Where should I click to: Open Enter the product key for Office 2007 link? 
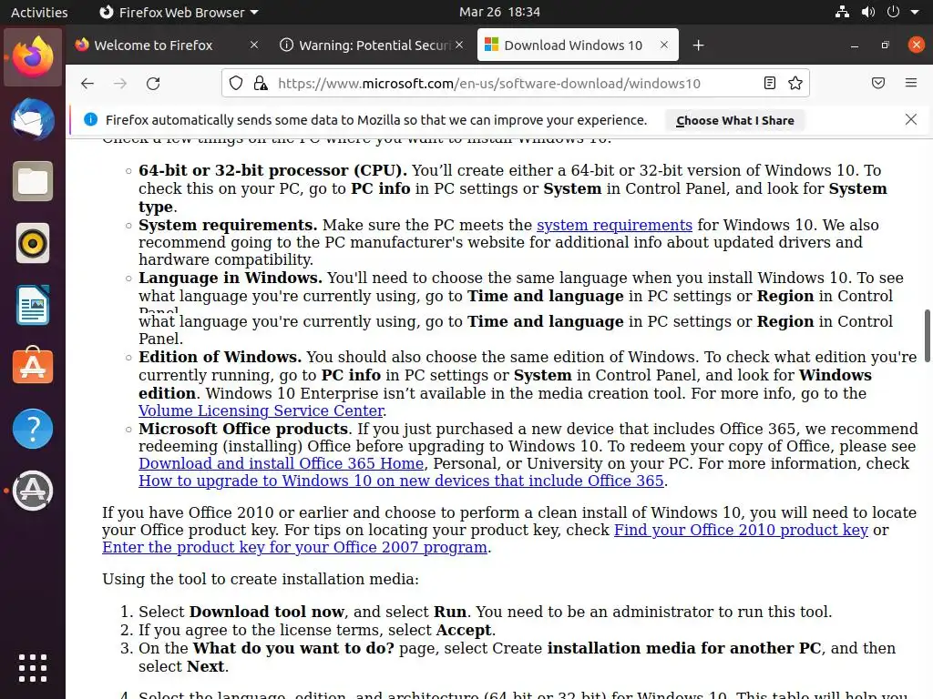[294, 547]
